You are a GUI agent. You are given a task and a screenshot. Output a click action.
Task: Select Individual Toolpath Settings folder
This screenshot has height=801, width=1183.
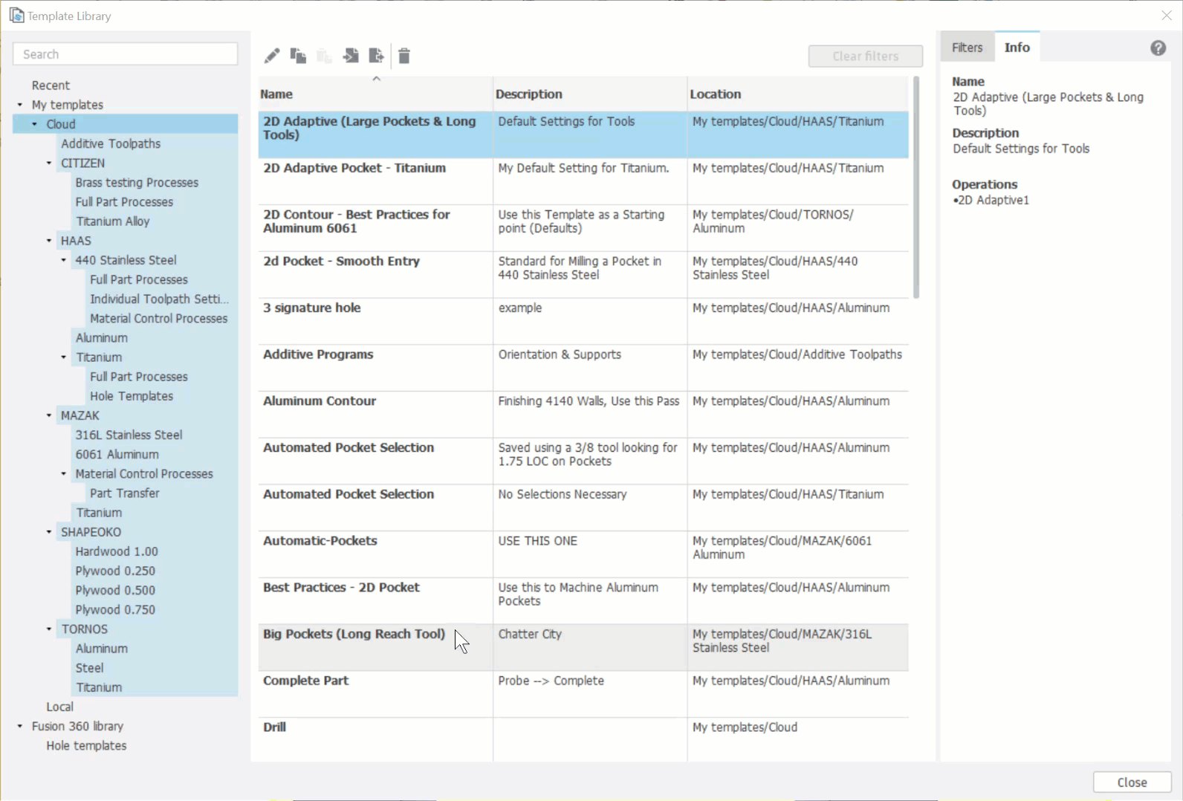(x=159, y=299)
